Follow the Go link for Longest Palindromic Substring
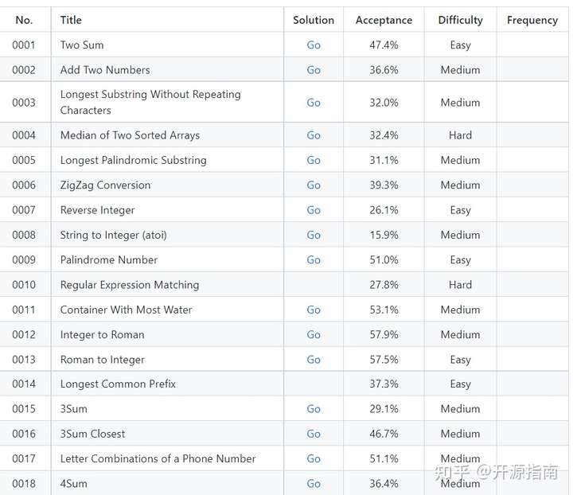 [314, 160]
